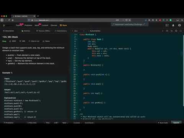Viewport: 184px width, 138px height.
Task: Switch to the Description tab
Action: [8, 31]
